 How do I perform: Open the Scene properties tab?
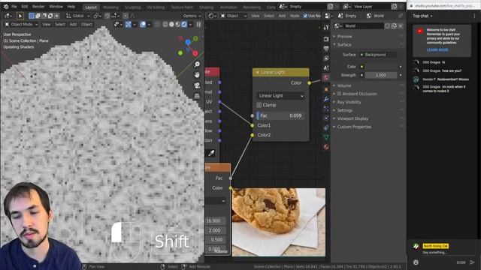click(326, 67)
